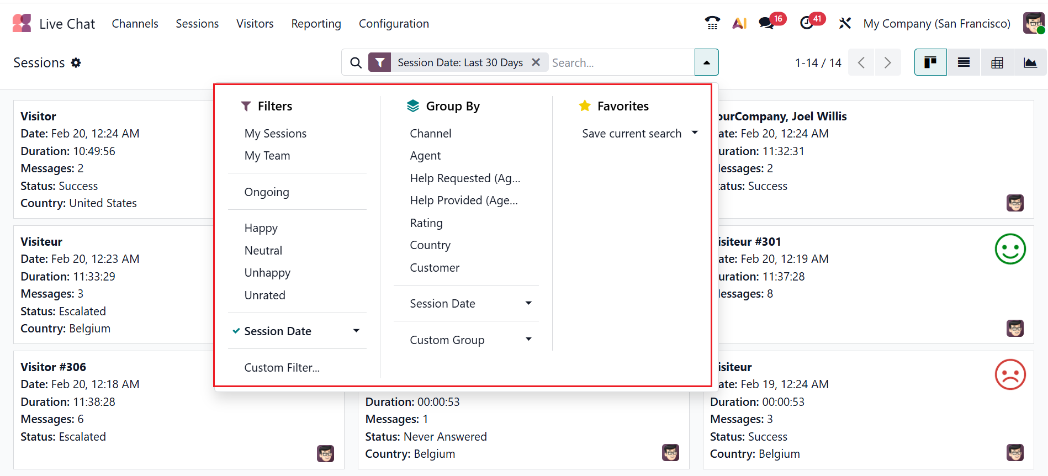Open the conversations messages icon
1048x476 pixels.
pyautogui.click(x=766, y=23)
